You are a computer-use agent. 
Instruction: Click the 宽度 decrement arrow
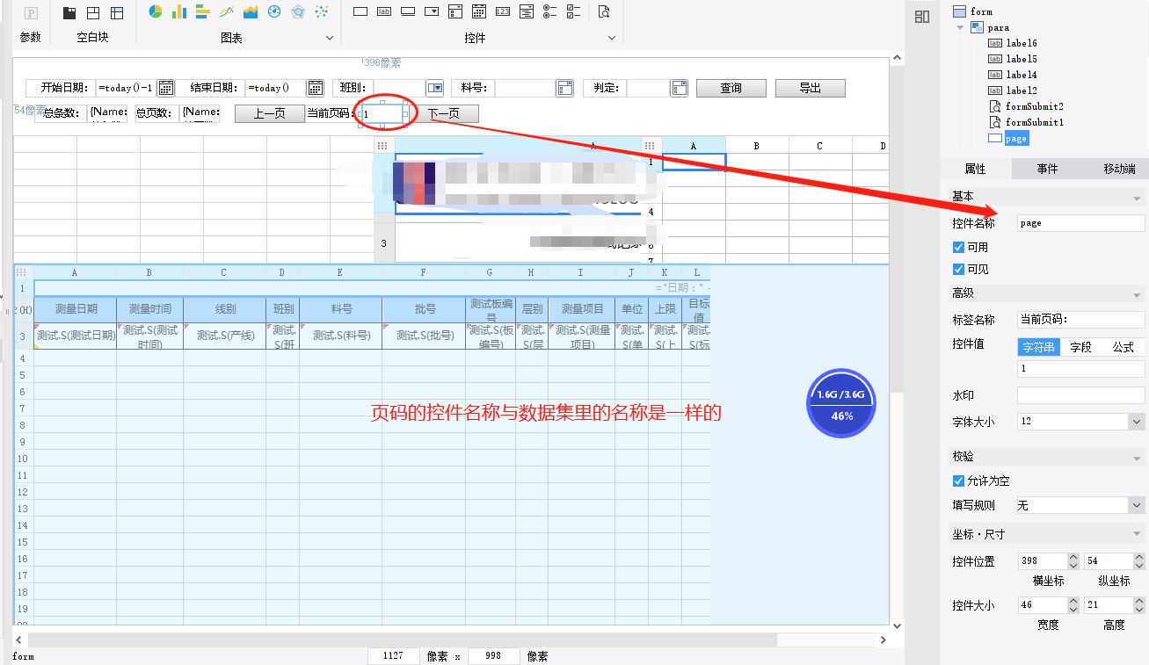click(x=1073, y=609)
